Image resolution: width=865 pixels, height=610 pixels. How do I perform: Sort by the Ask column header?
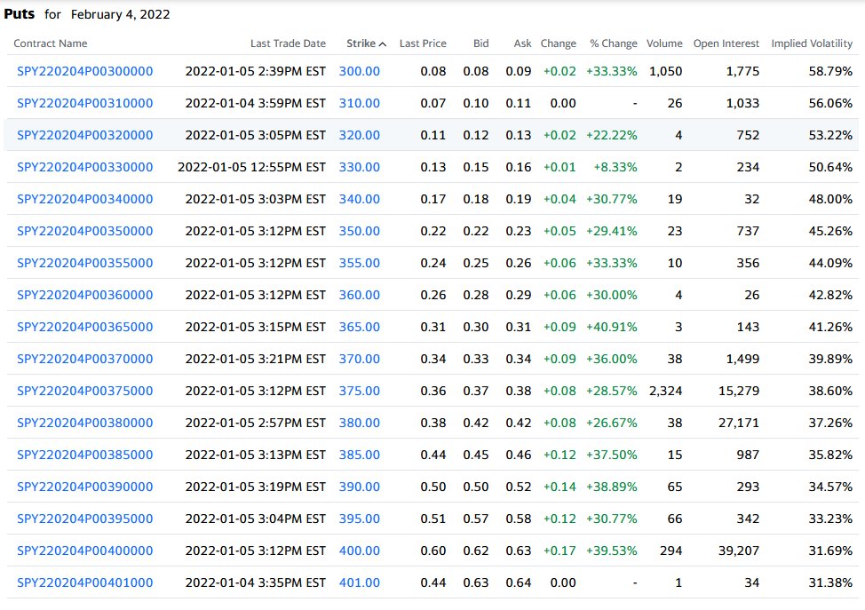(522, 44)
